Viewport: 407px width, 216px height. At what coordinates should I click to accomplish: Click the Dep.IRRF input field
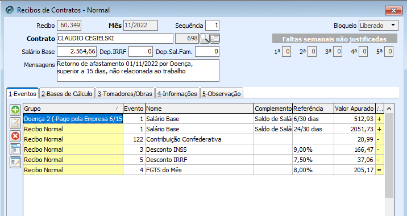click(140, 51)
